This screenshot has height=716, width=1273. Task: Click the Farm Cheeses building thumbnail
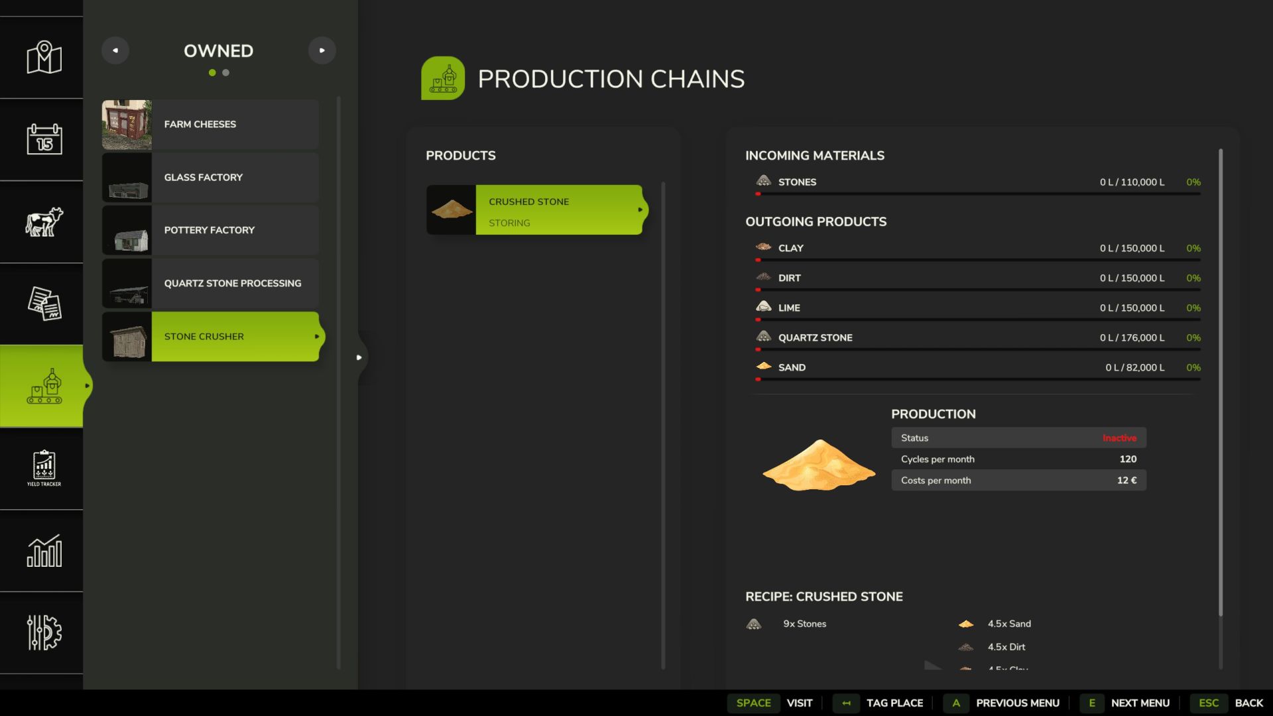pos(127,125)
